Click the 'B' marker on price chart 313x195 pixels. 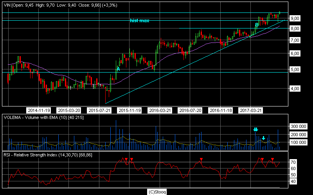click(x=257, y=25)
